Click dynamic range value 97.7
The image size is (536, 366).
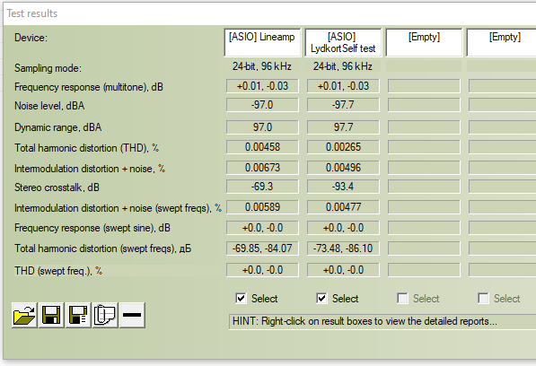343,127
